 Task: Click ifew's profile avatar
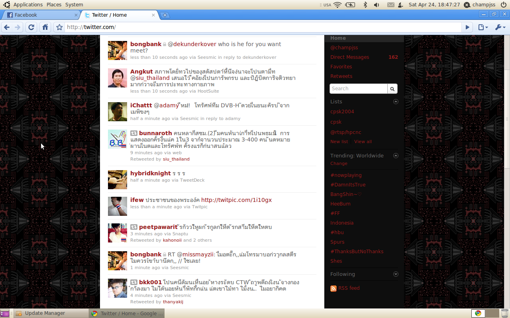pos(118,206)
